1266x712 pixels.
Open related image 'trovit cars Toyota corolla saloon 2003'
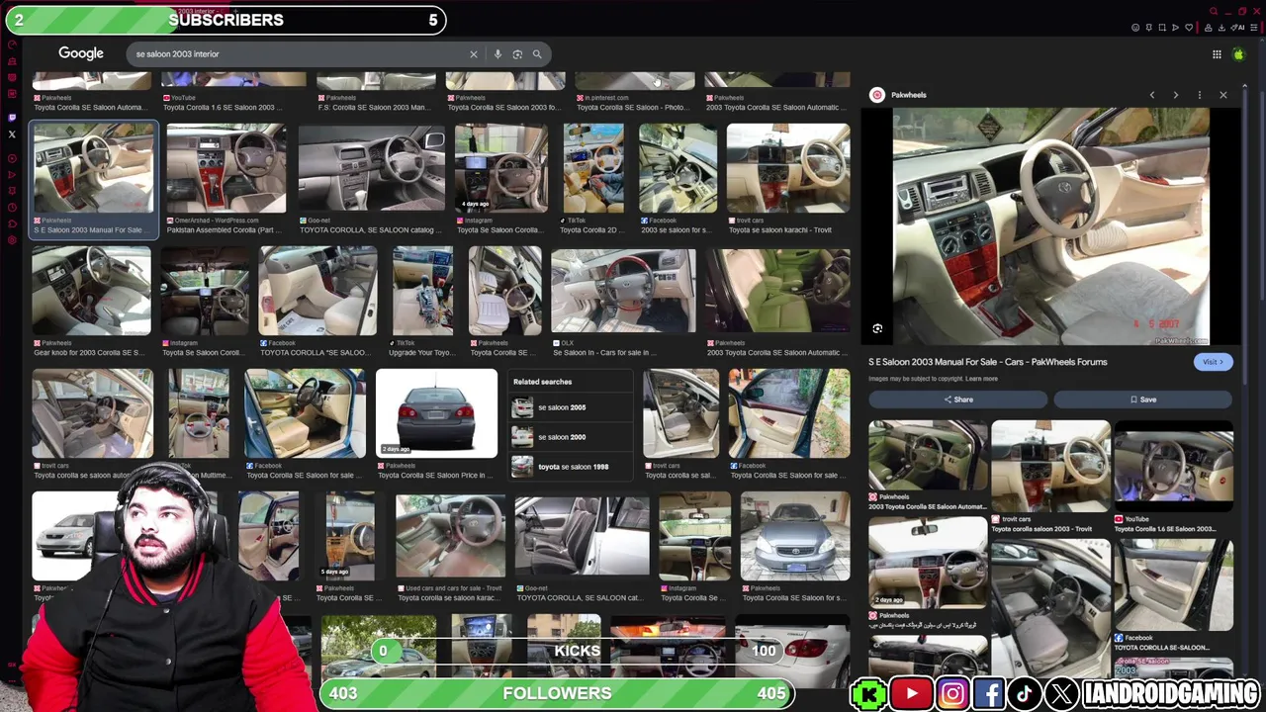(x=1050, y=466)
